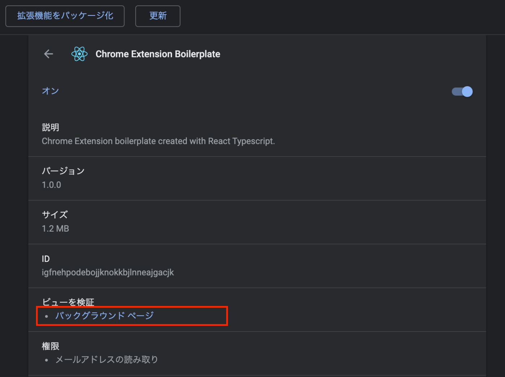Screen dimensions: 505x377
Task: Click the back arrow icon
Action: 48,54
